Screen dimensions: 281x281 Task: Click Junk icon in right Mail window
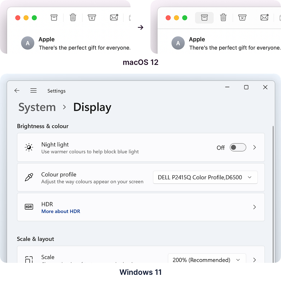(x=242, y=18)
